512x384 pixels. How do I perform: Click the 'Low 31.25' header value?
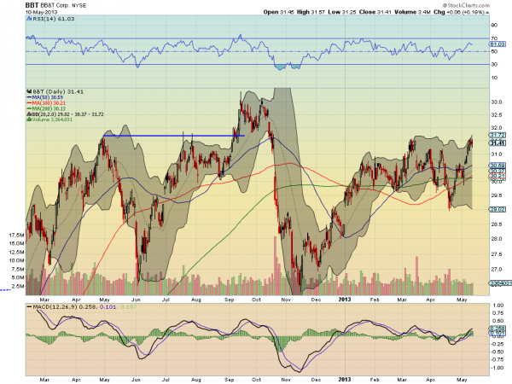click(342, 12)
